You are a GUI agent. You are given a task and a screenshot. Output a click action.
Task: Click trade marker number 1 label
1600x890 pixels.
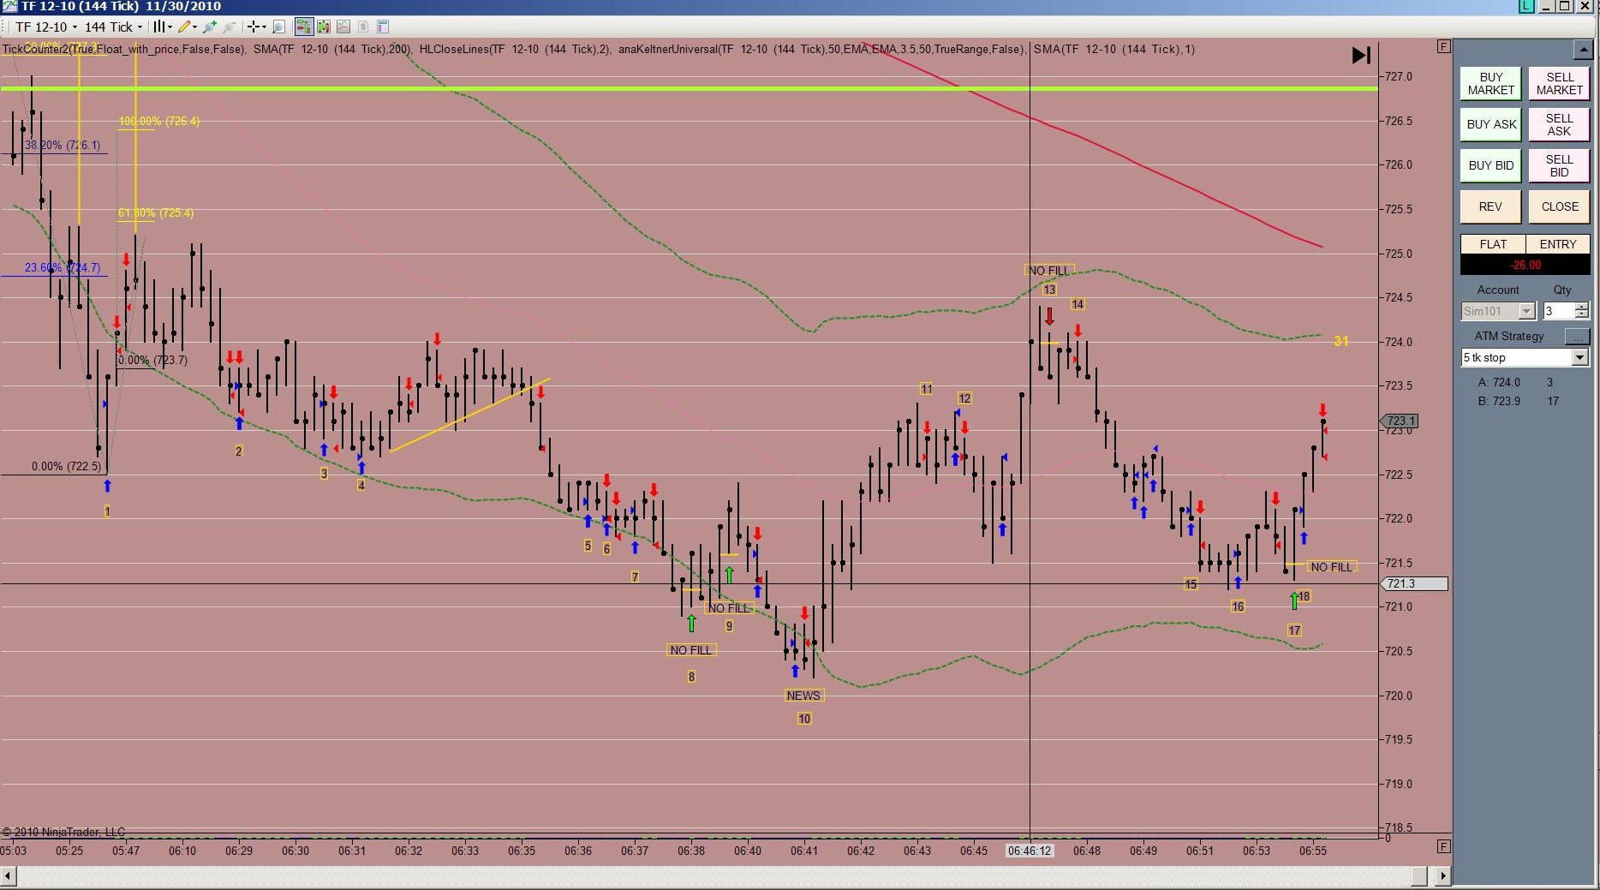click(107, 511)
